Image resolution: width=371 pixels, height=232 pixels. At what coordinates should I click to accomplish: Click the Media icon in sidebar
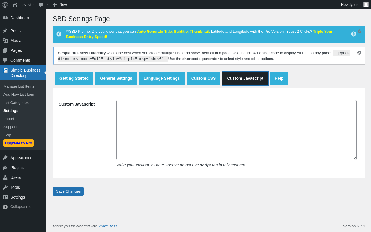click(5, 41)
